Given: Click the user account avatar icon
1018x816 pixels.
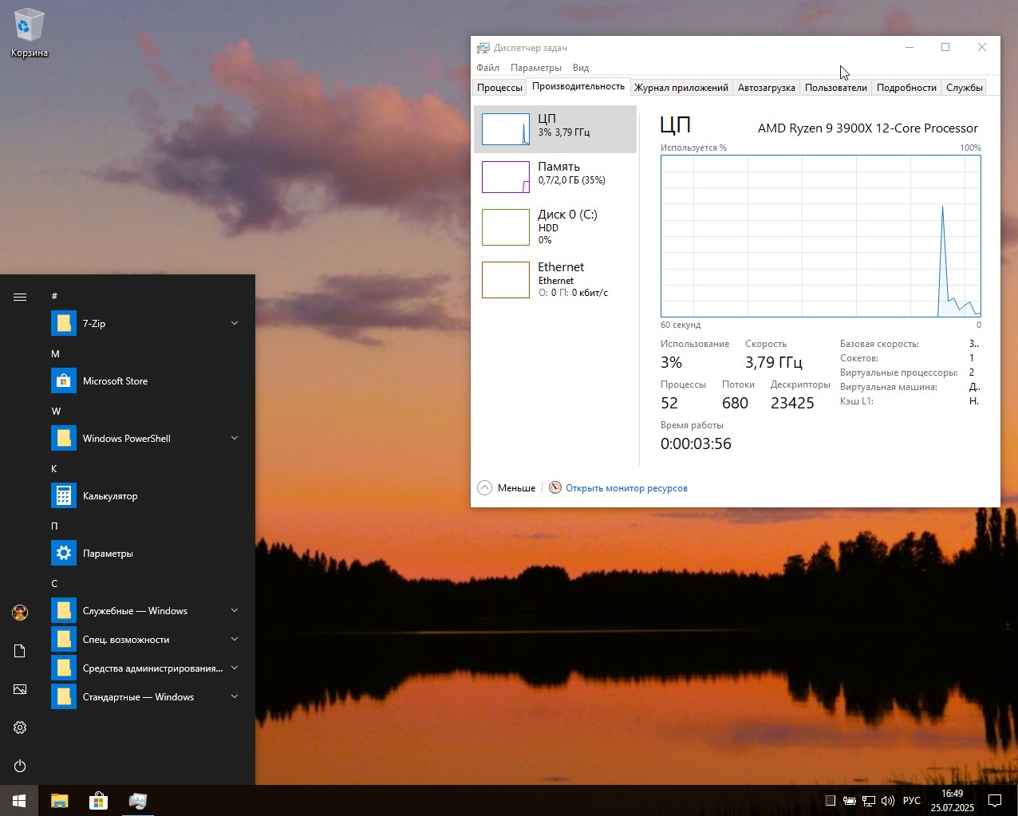Looking at the screenshot, I should (x=20, y=613).
